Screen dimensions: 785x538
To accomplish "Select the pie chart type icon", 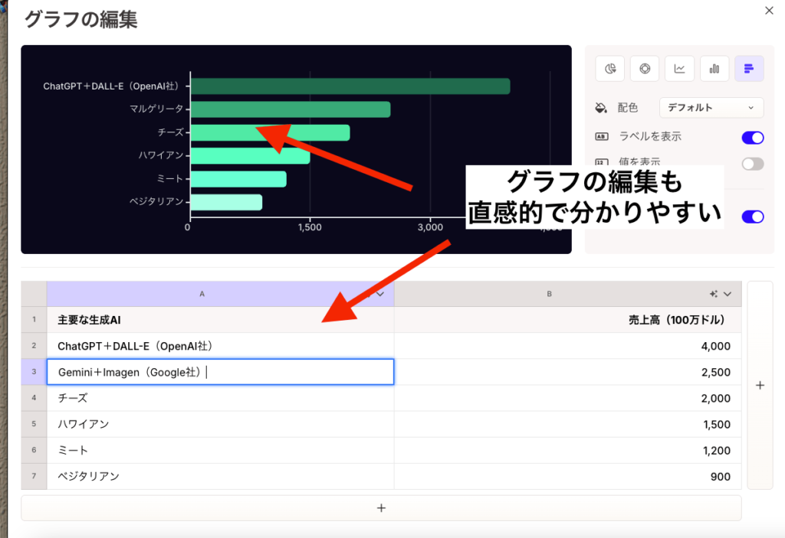I will click(x=609, y=69).
